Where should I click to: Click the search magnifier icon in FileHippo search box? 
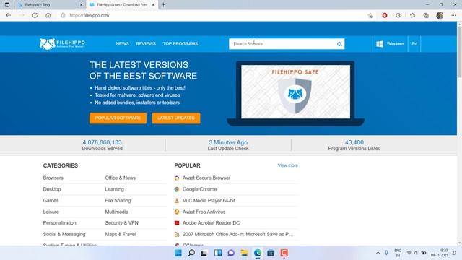[339, 44]
